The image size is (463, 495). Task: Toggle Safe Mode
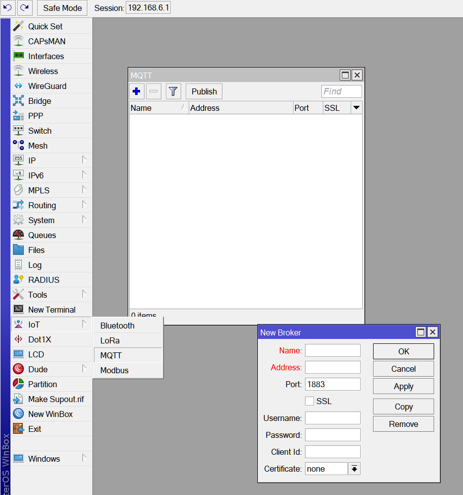pyautogui.click(x=62, y=8)
